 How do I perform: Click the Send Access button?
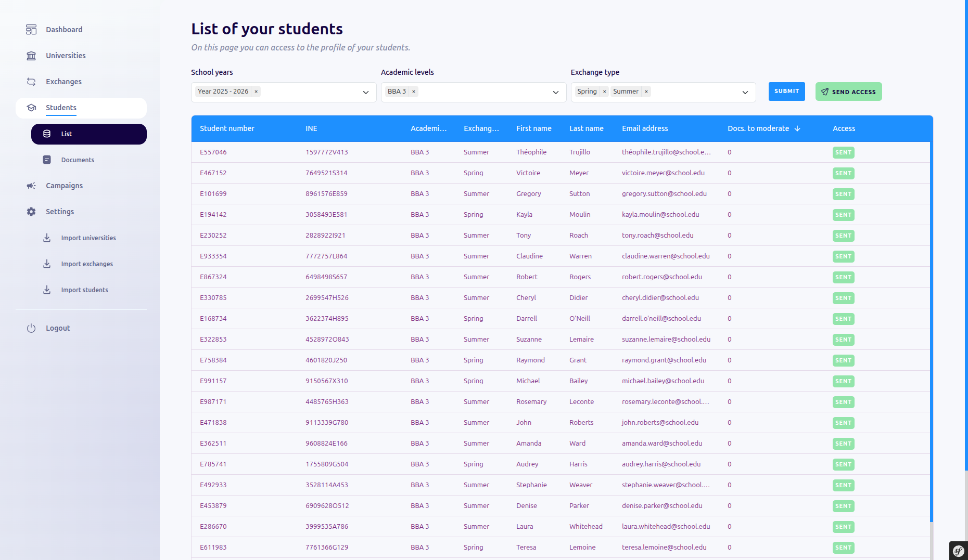[848, 92]
